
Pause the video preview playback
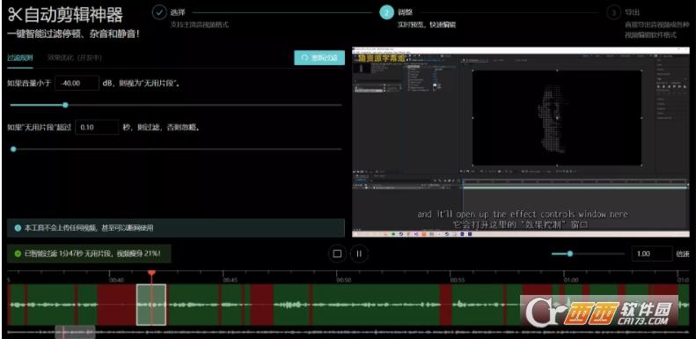tap(359, 254)
